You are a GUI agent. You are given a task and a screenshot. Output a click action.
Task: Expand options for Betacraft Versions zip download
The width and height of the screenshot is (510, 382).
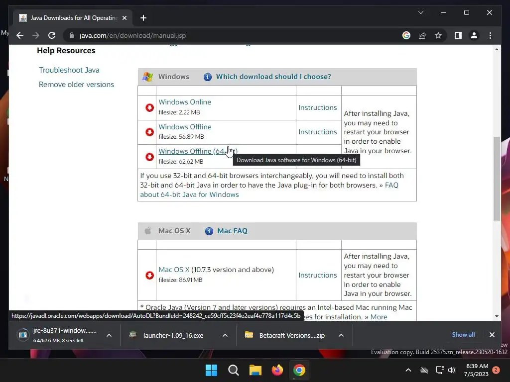point(341,335)
